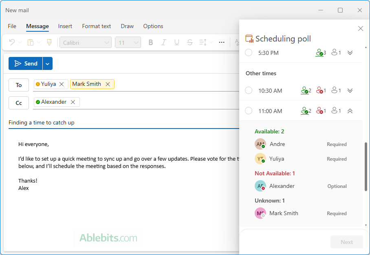Select the 11:00 AM time slot

249,111
